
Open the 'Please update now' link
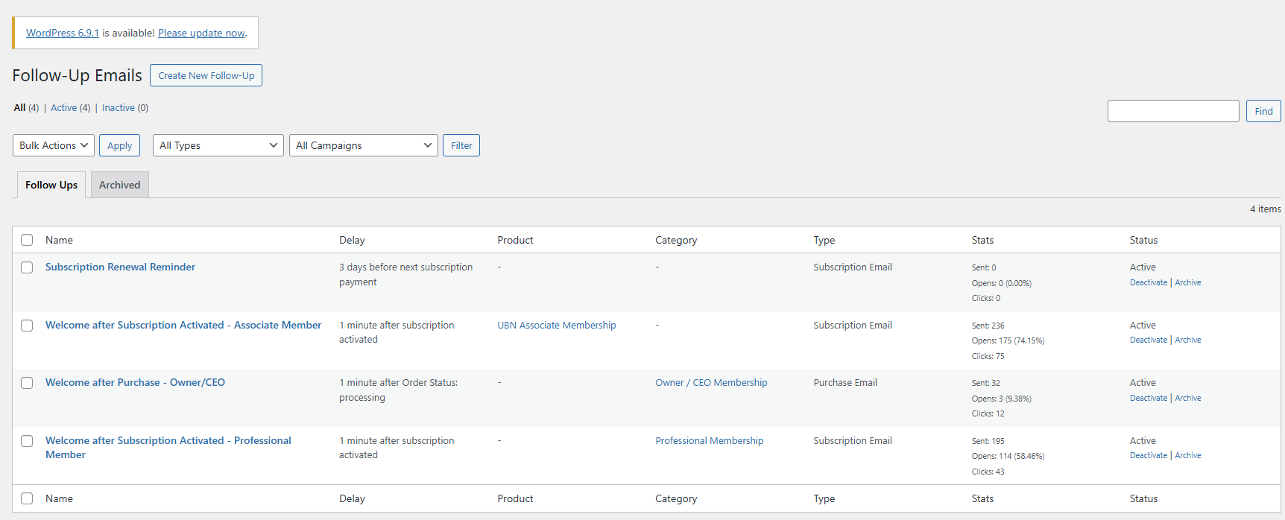[201, 33]
